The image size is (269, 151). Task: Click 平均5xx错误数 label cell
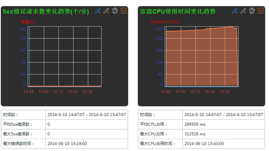[24, 124]
